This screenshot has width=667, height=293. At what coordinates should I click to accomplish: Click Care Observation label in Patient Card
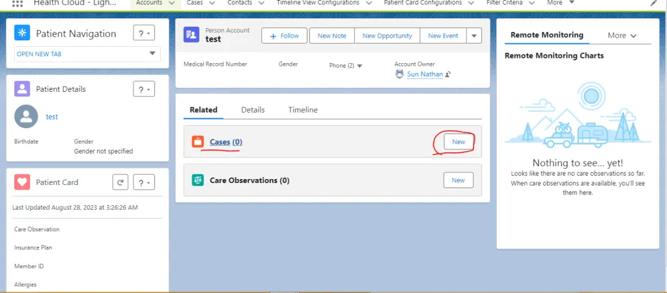37,229
